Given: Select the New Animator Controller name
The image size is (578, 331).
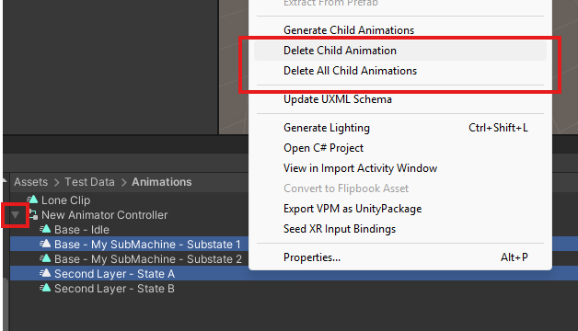Looking at the screenshot, I should [105, 215].
